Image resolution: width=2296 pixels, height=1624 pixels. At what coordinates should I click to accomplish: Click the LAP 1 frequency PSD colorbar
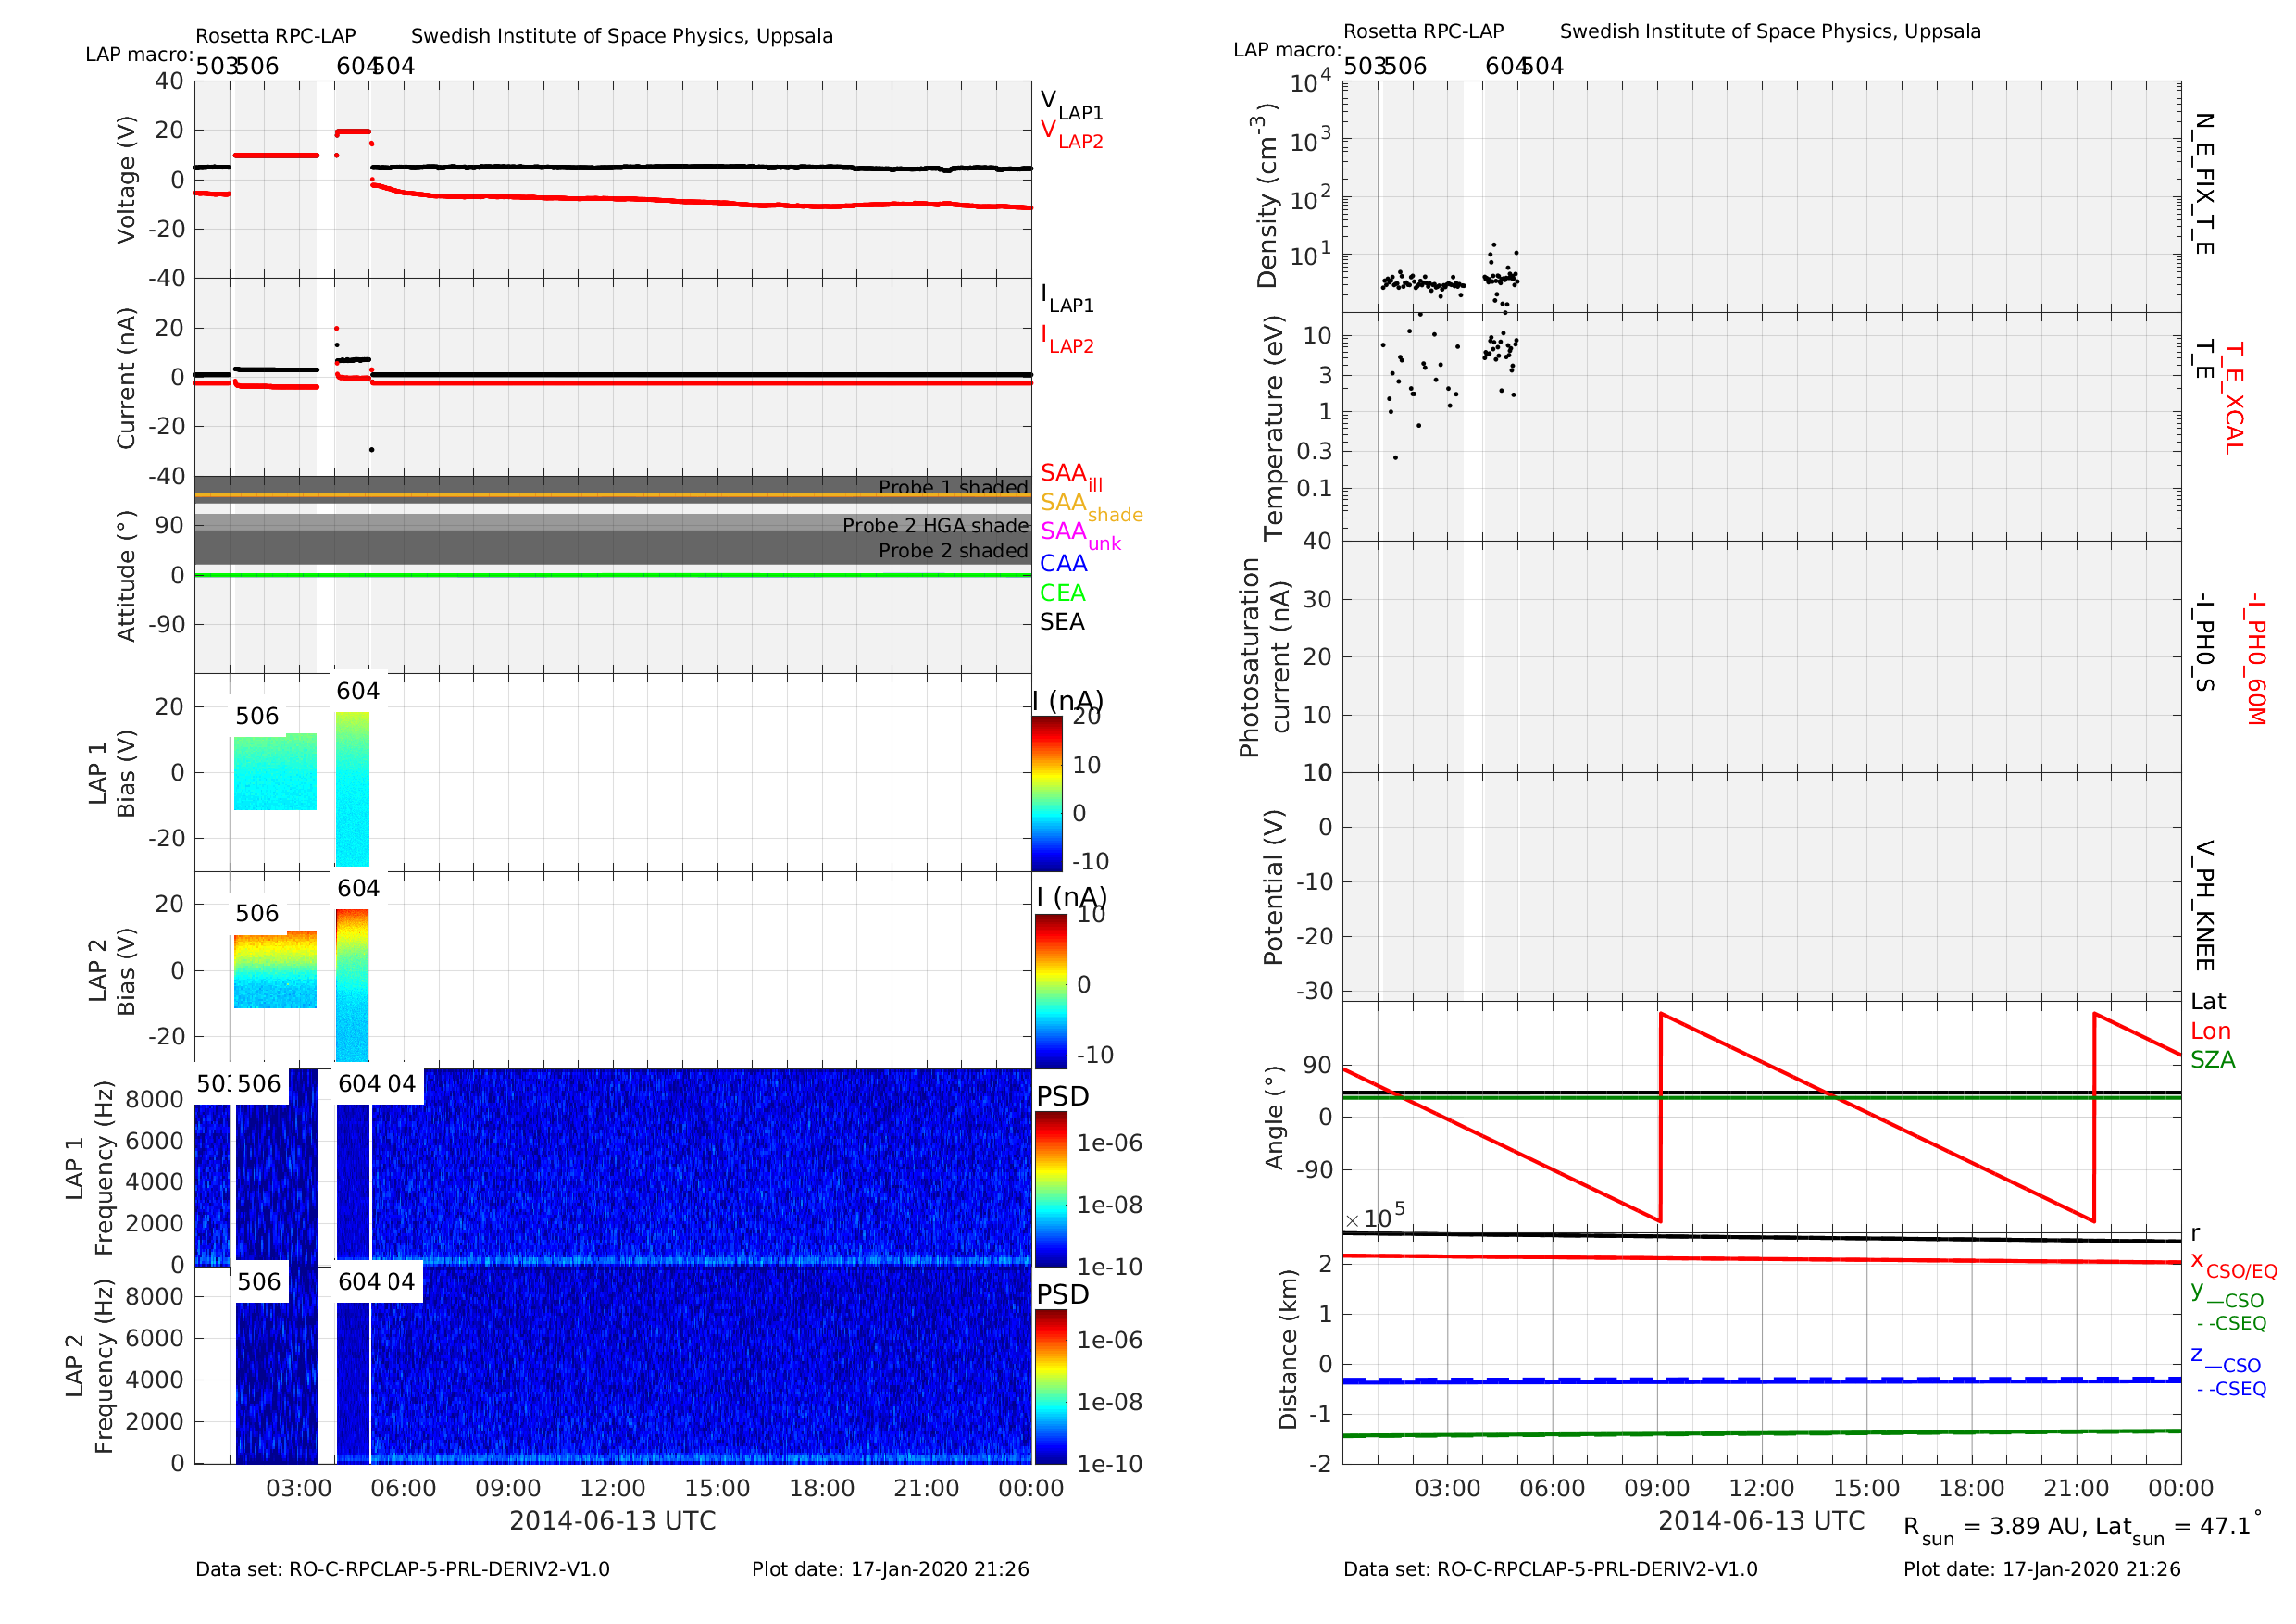tap(1051, 1189)
